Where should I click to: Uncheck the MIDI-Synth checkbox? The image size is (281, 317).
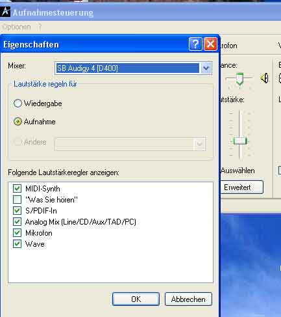tap(17, 188)
